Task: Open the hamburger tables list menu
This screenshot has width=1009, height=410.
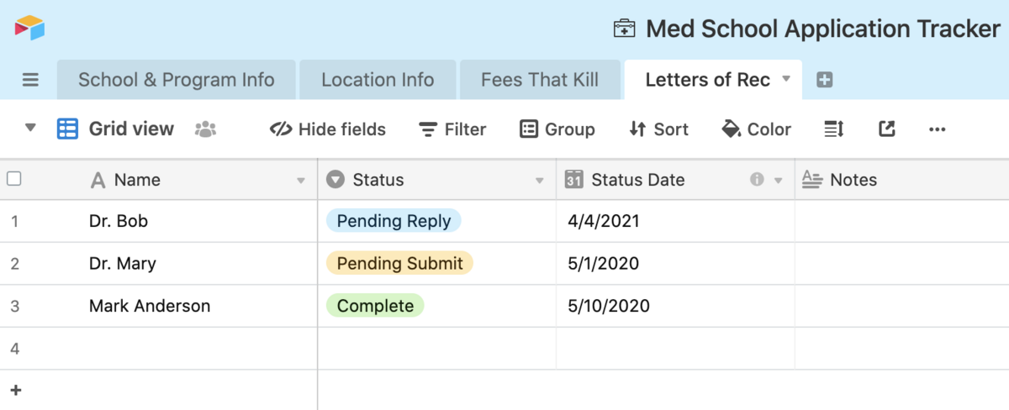Action: coord(30,80)
